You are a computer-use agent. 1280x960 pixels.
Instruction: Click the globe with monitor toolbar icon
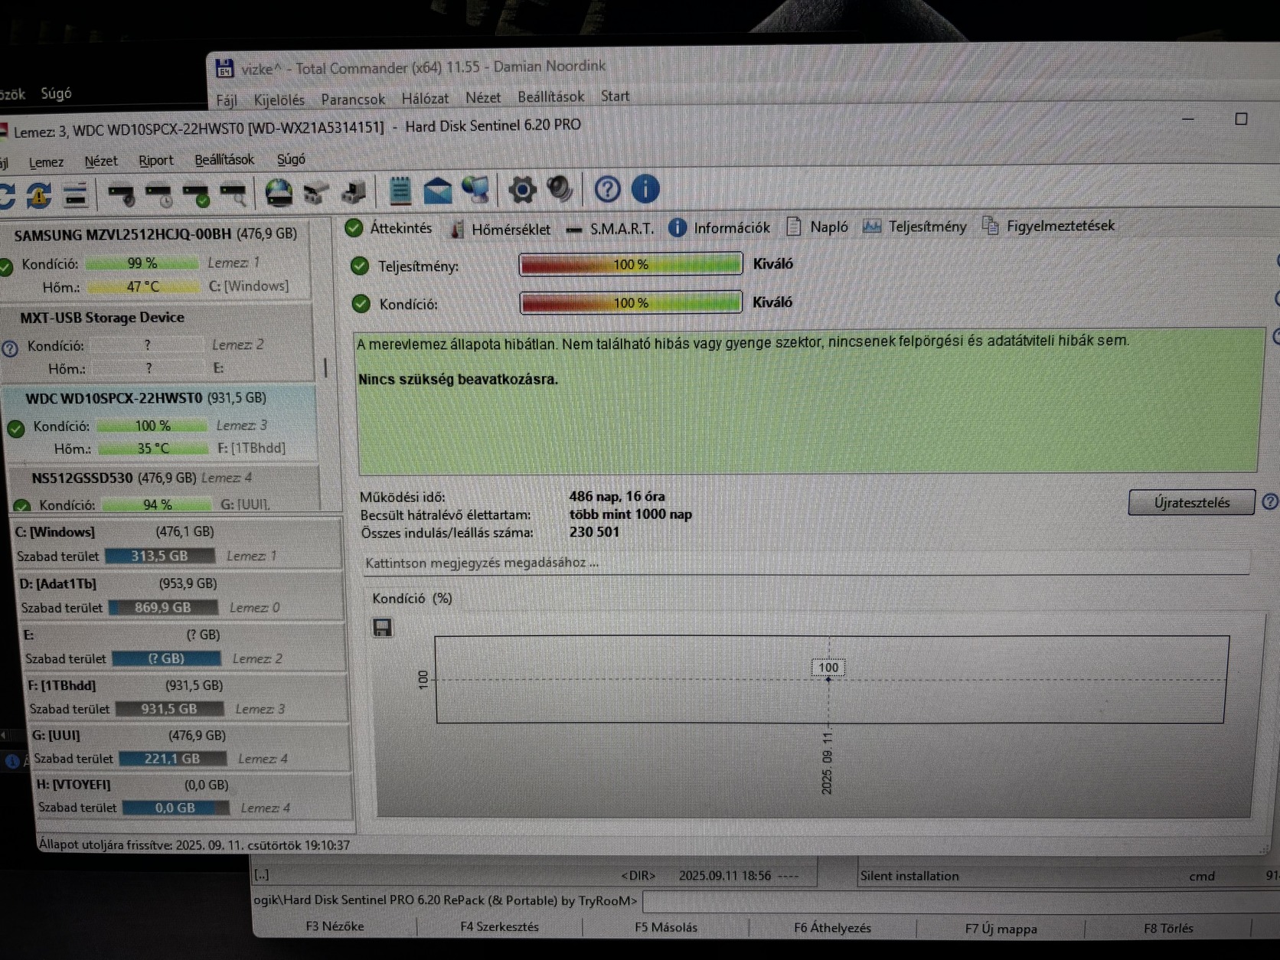click(x=475, y=190)
